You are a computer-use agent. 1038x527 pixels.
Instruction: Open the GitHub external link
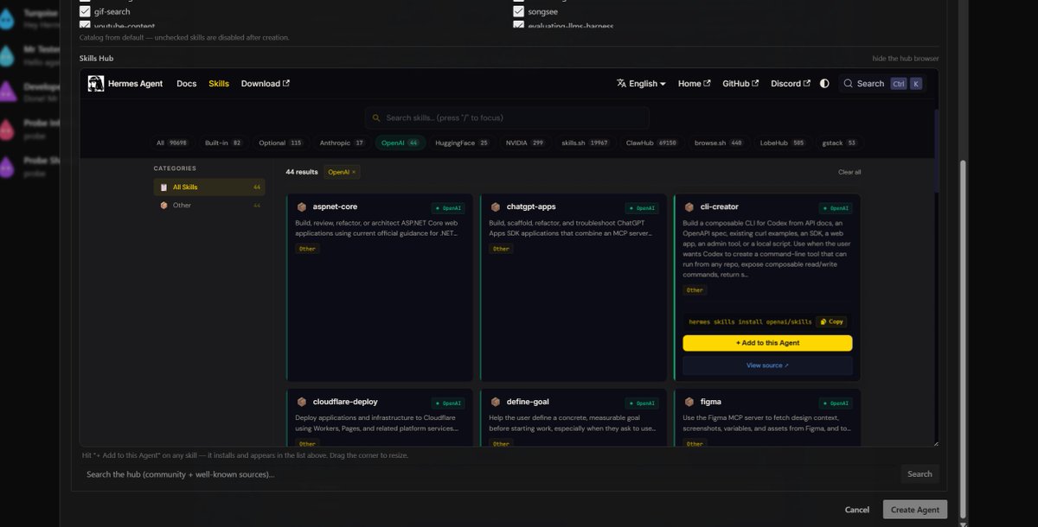point(740,84)
